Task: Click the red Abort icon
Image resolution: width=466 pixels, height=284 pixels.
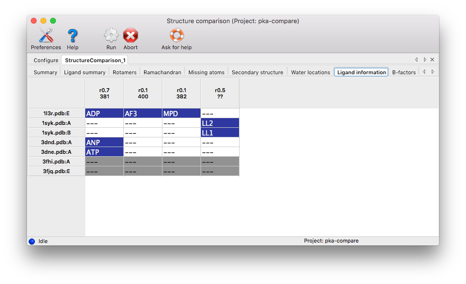Action: pos(130,36)
